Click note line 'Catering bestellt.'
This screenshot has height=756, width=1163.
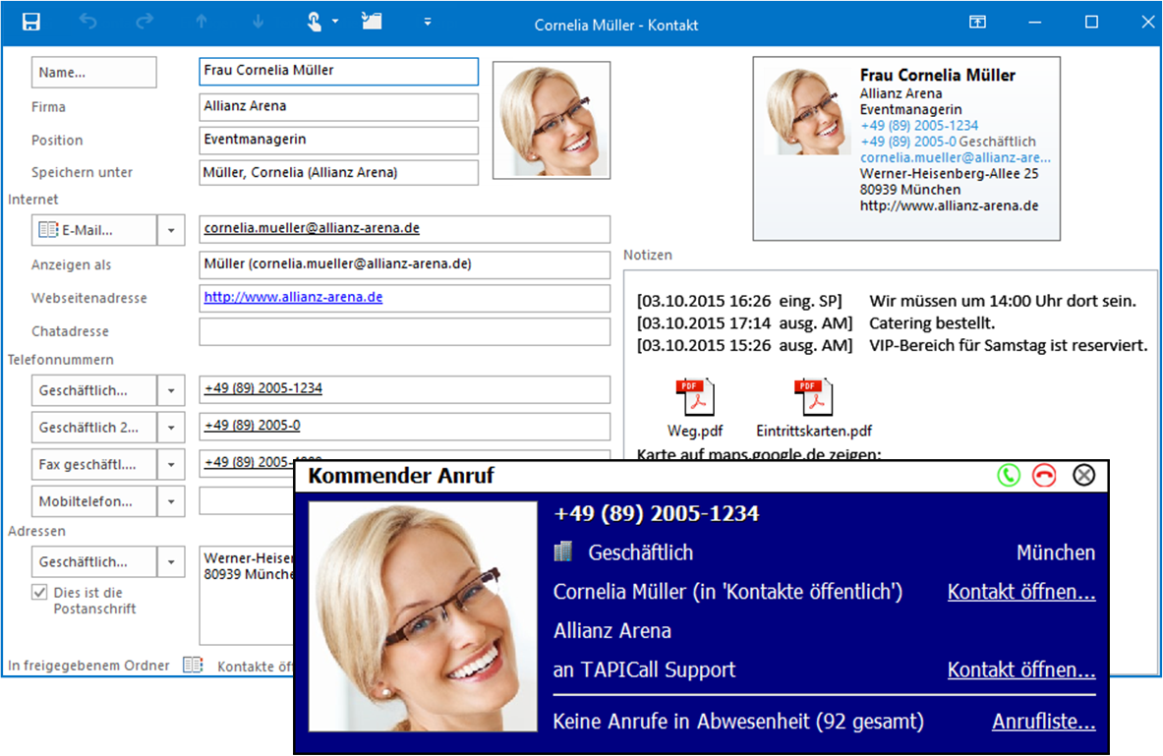point(932,322)
